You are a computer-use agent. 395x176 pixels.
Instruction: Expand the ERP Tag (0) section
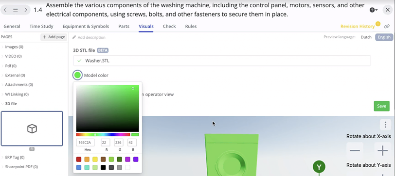(x=15, y=158)
